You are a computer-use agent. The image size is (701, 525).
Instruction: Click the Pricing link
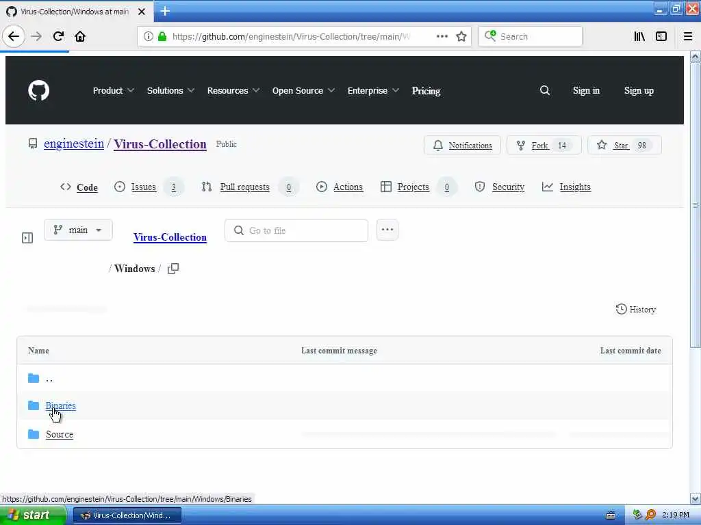point(426,91)
